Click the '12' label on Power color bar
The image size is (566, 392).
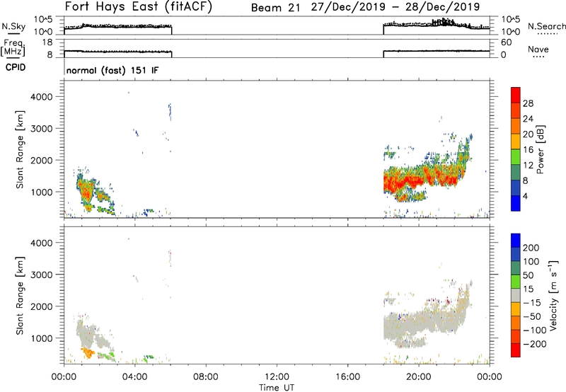point(528,166)
